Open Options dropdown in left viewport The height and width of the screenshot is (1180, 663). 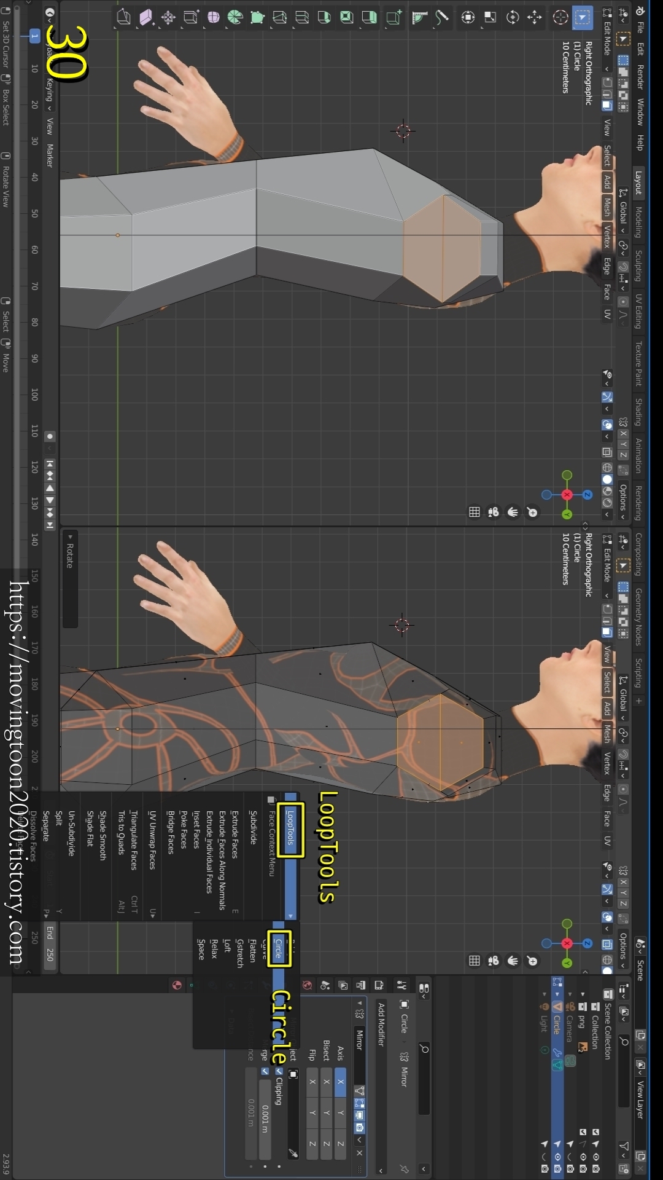(x=623, y=501)
